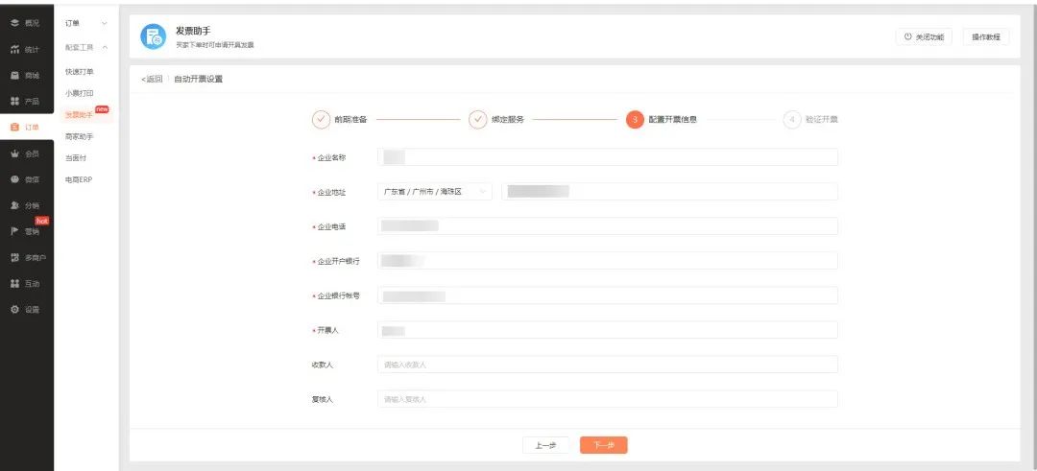Click the 发票助手 header logo icon
This screenshot has height=471, width=1037.
coord(153,36)
